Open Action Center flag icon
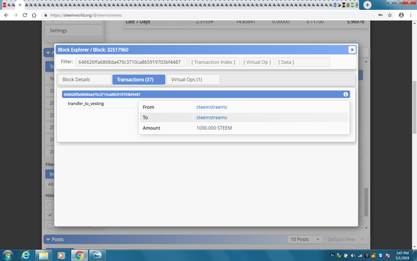The image size is (417, 261). tap(388, 255)
